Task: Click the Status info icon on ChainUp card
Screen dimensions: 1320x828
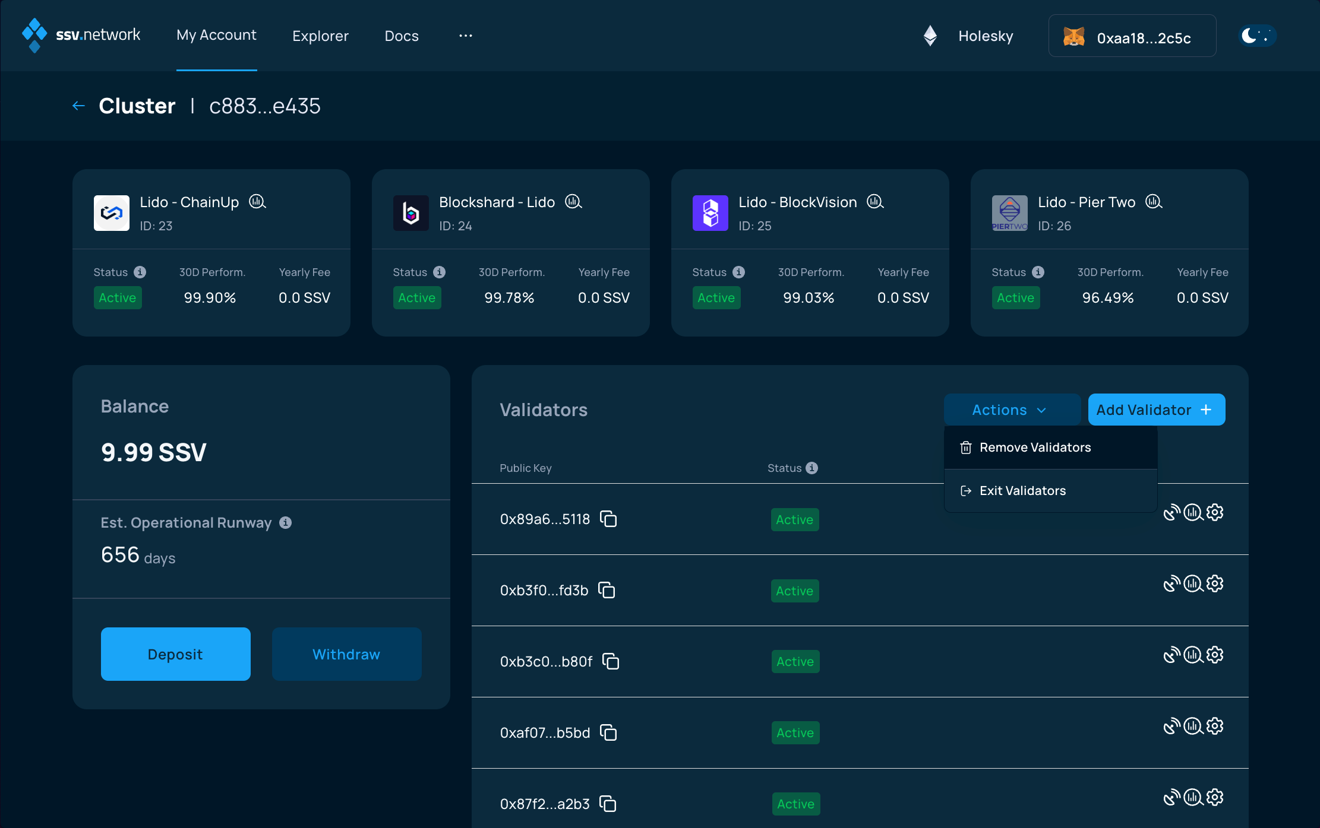Action: [140, 272]
